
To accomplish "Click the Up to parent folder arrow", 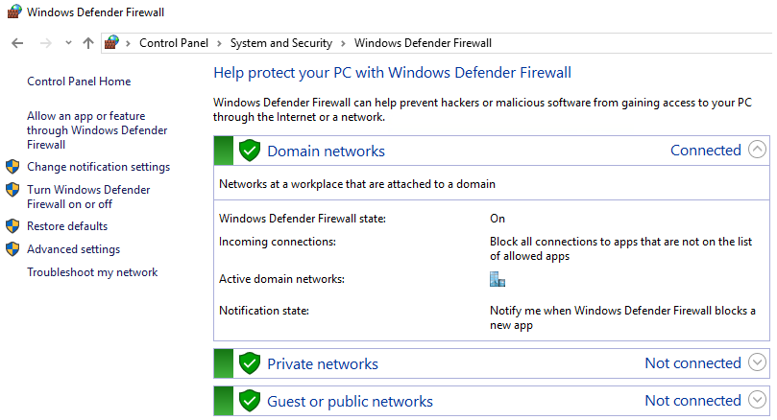I will click(x=88, y=43).
